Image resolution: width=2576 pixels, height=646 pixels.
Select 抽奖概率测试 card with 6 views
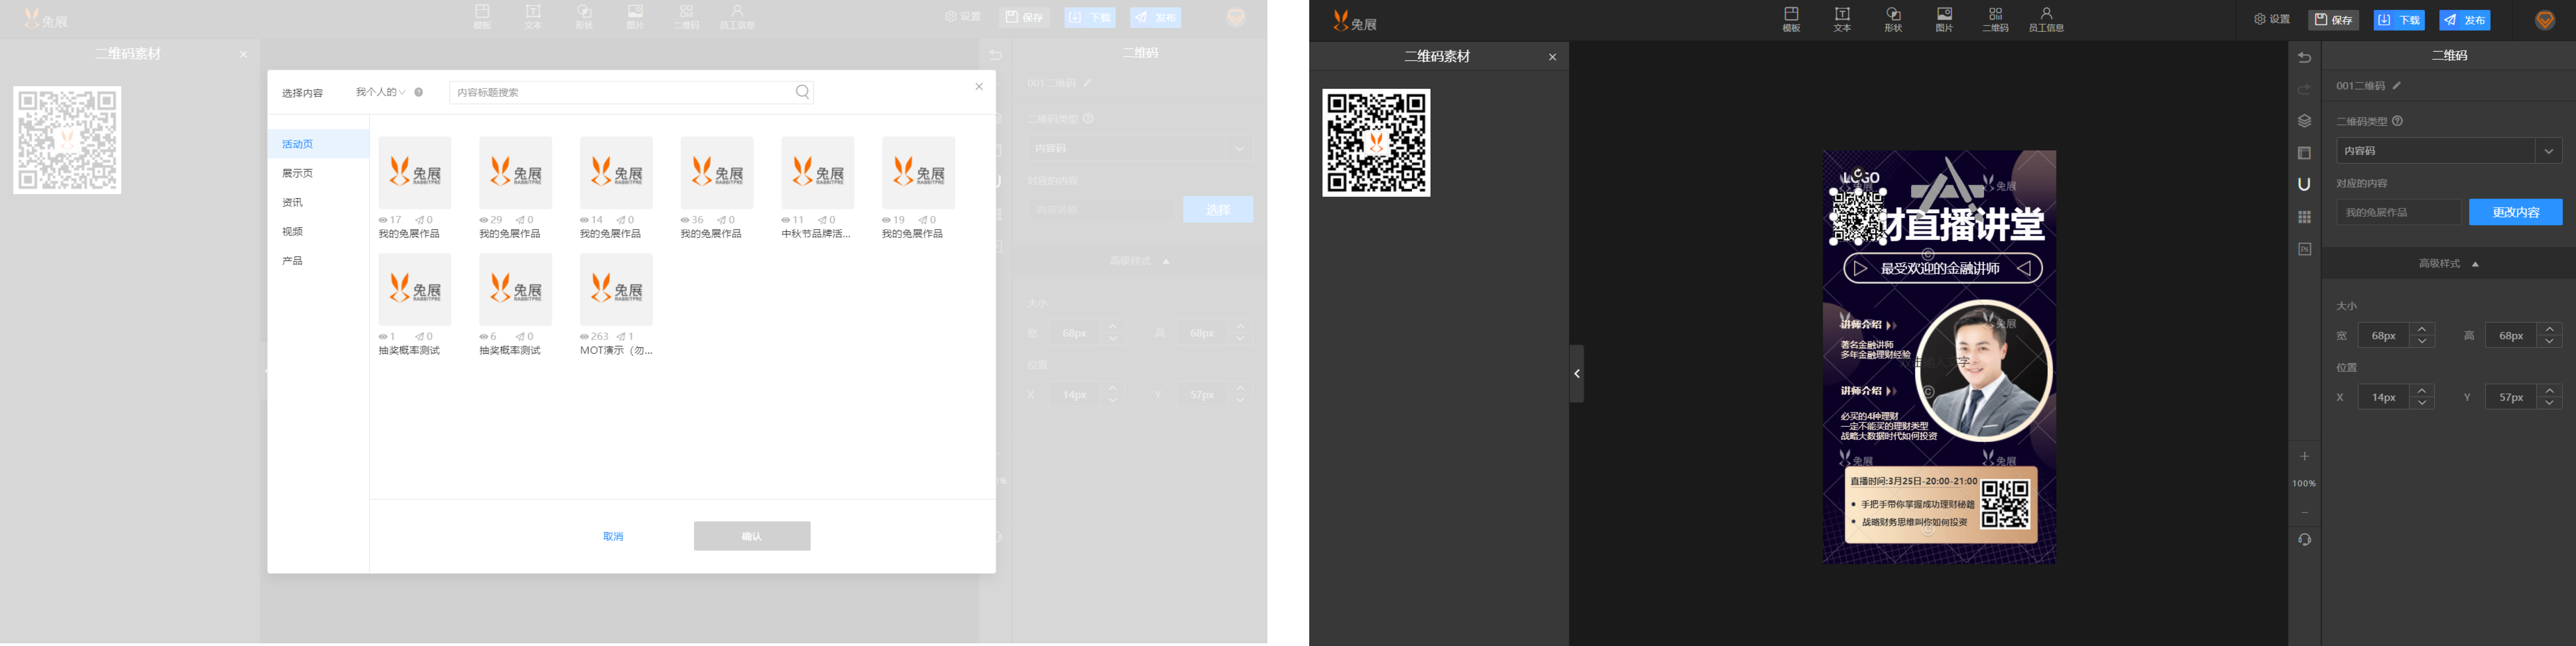515,305
